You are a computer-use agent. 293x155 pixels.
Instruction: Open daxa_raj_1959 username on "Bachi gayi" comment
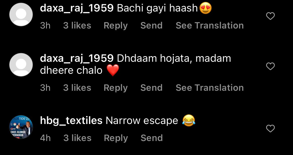pyautogui.click(x=77, y=8)
